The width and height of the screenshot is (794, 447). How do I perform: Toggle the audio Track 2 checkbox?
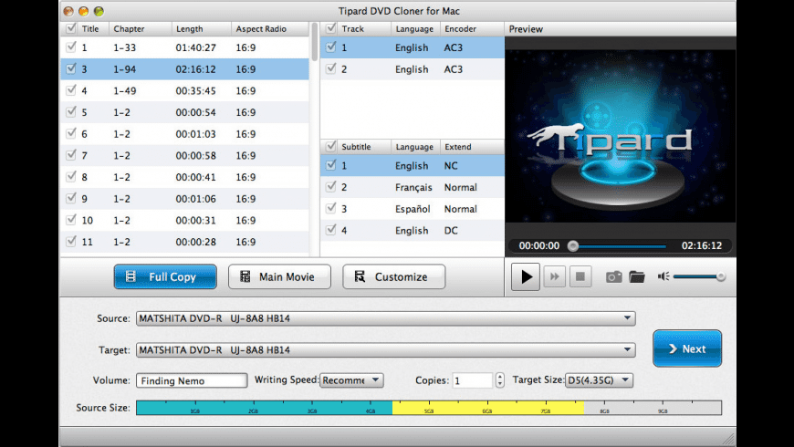point(331,69)
